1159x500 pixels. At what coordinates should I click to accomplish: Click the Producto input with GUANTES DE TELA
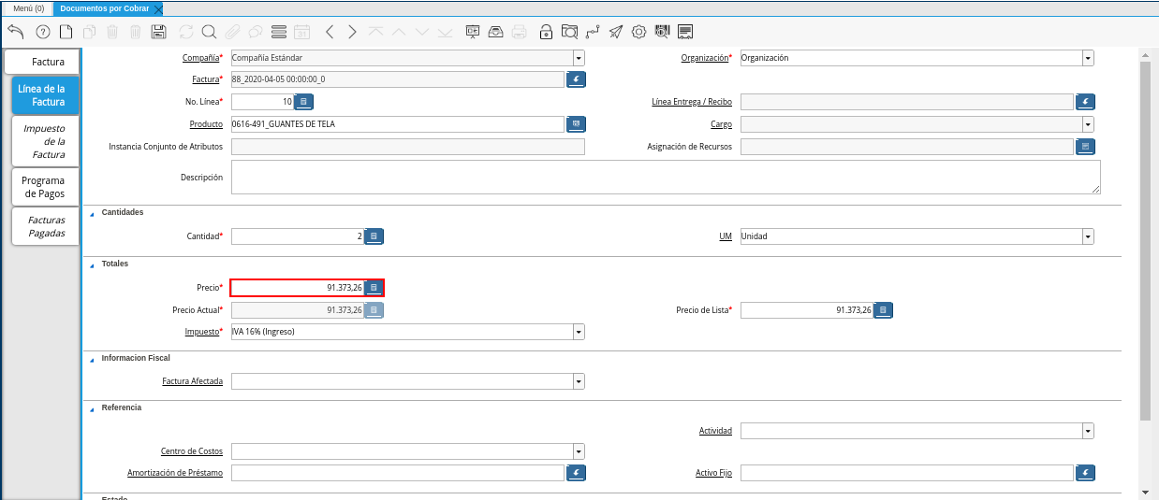click(398, 124)
